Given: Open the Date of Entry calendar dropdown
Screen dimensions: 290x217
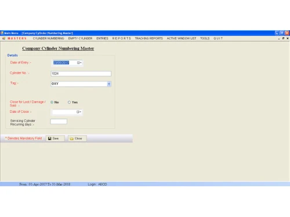Looking at the screenshot, I should pos(79,62).
